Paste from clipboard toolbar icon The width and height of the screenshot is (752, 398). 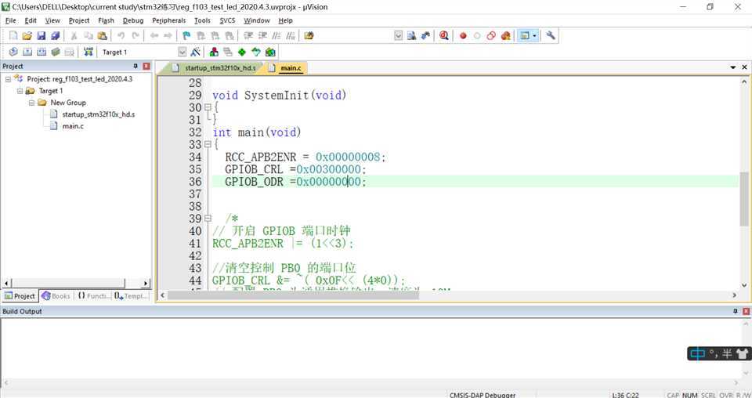[x=102, y=35]
